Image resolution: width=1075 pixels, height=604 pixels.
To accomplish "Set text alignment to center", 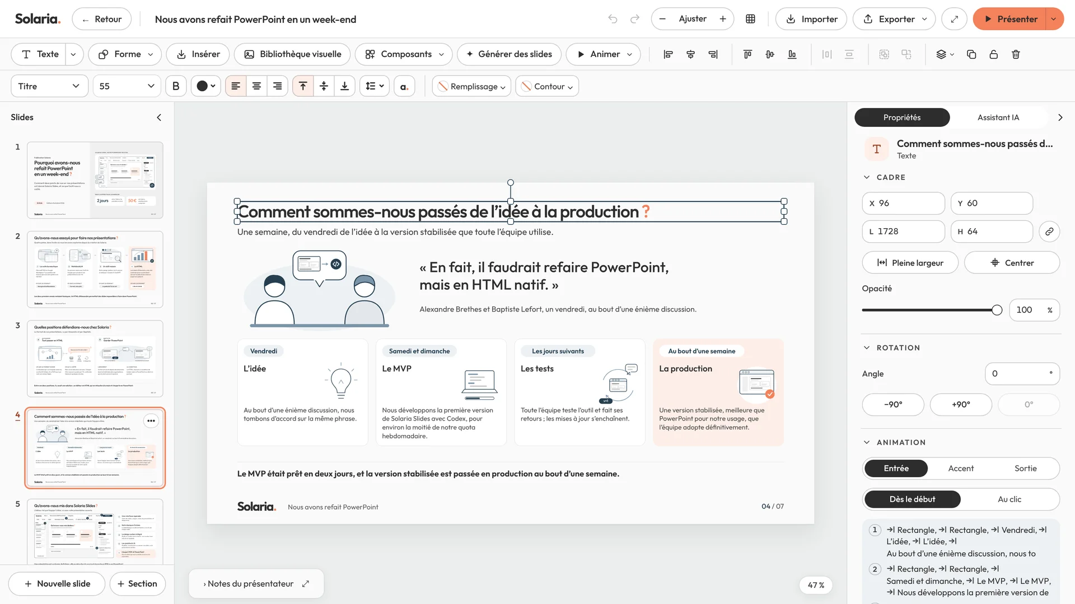I will coord(256,86).
